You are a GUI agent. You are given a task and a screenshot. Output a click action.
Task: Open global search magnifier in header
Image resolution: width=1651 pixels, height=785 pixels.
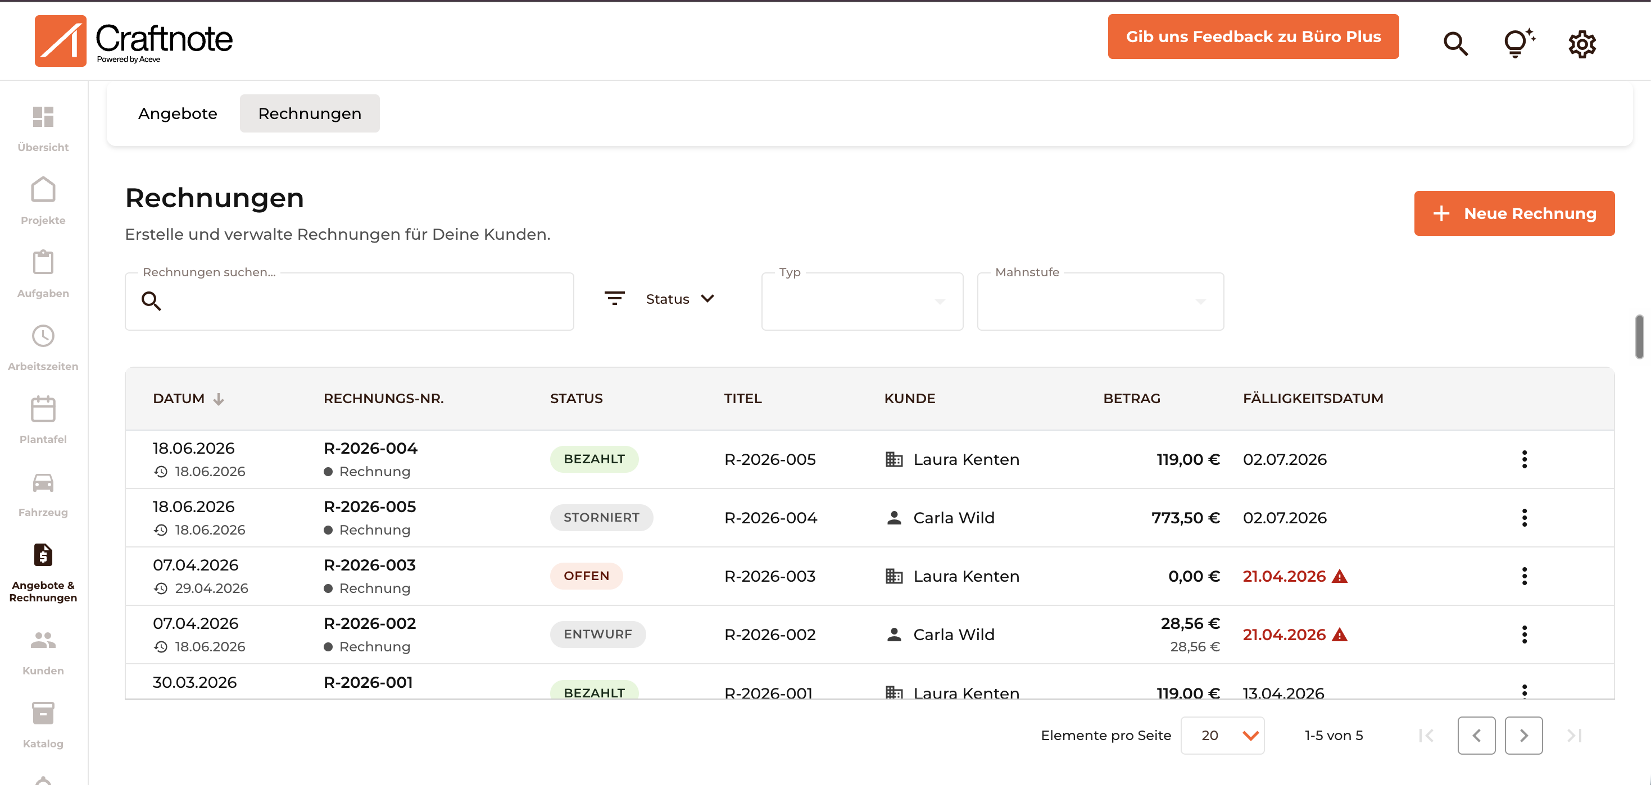pos(1455,44)
